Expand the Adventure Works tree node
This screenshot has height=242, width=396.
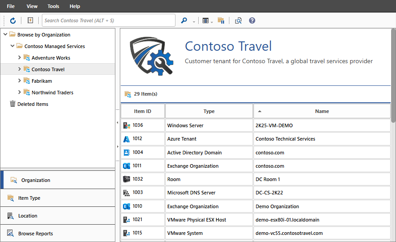point(20,57)
